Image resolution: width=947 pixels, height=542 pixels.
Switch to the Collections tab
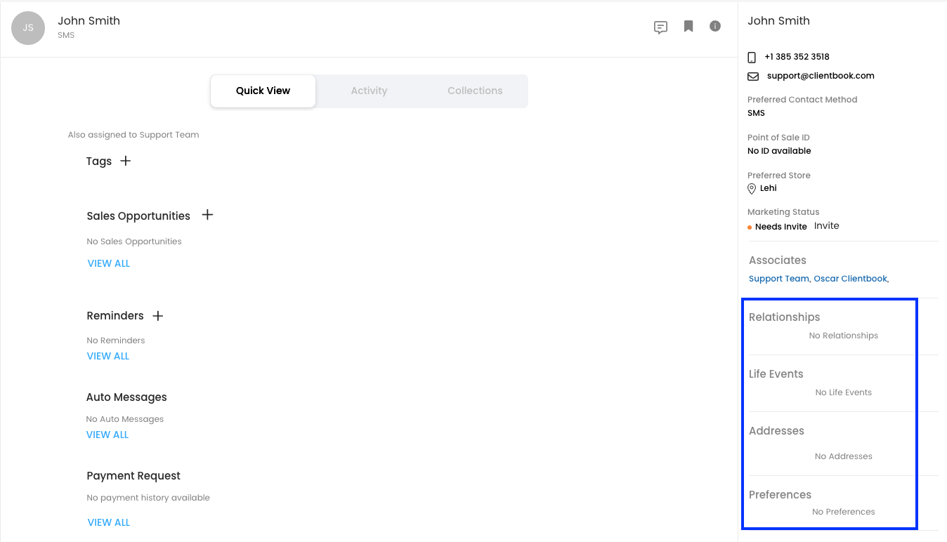click(x=475, y=91)
